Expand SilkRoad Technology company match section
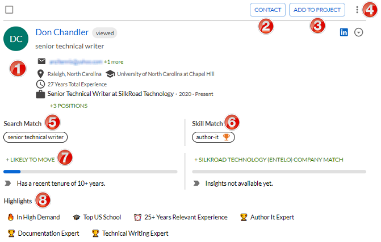 269,160
